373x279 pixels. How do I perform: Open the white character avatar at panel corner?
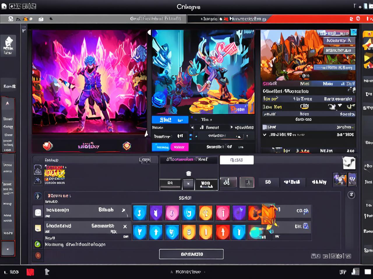point(349,163)
